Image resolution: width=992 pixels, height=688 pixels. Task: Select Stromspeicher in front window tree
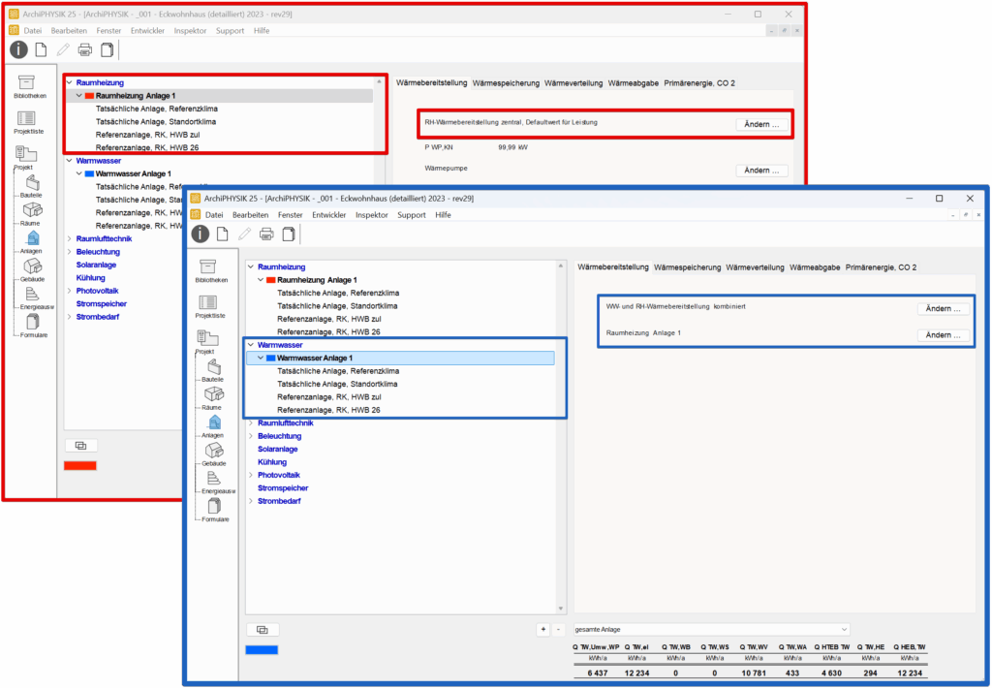point(283,488)
